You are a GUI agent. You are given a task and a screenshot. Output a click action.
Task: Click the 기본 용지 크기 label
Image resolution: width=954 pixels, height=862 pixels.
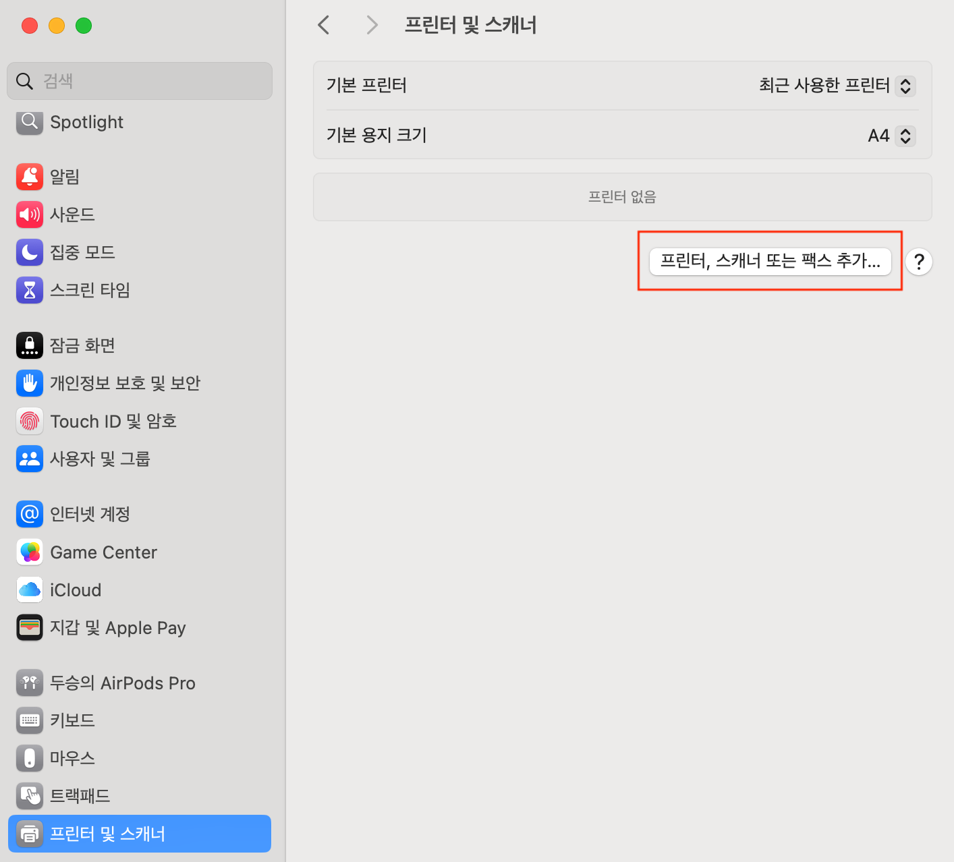coord(376,135)
